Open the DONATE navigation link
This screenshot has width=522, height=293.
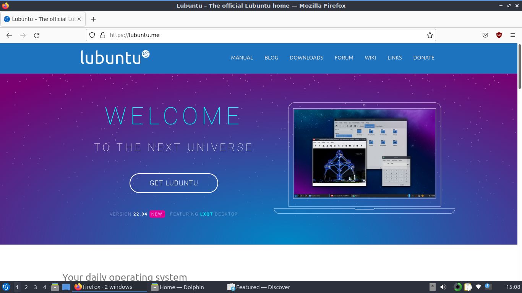(x=424, y=58)
